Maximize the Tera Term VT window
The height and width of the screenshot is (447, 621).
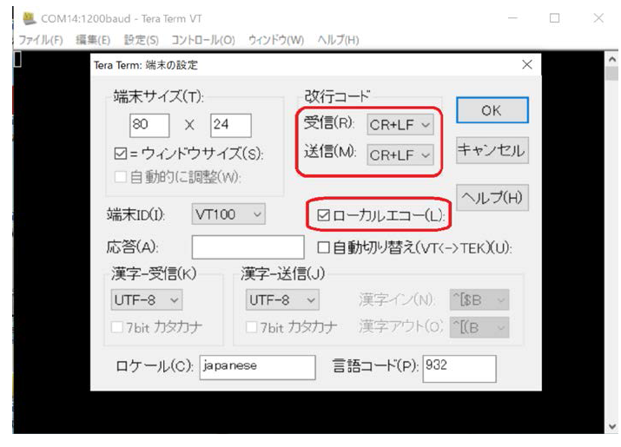554,18
